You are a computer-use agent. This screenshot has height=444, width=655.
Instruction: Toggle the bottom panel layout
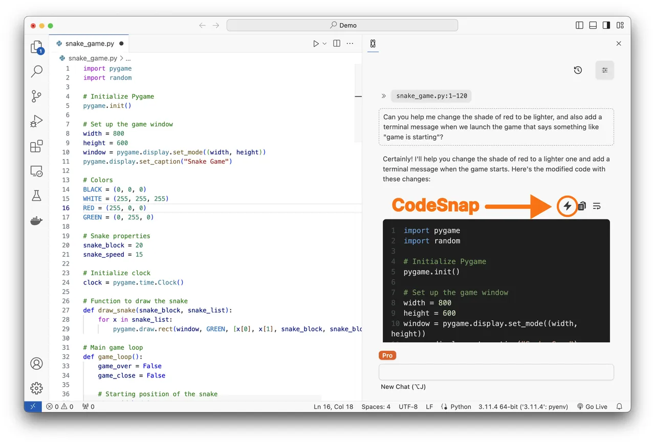[593, 25]
